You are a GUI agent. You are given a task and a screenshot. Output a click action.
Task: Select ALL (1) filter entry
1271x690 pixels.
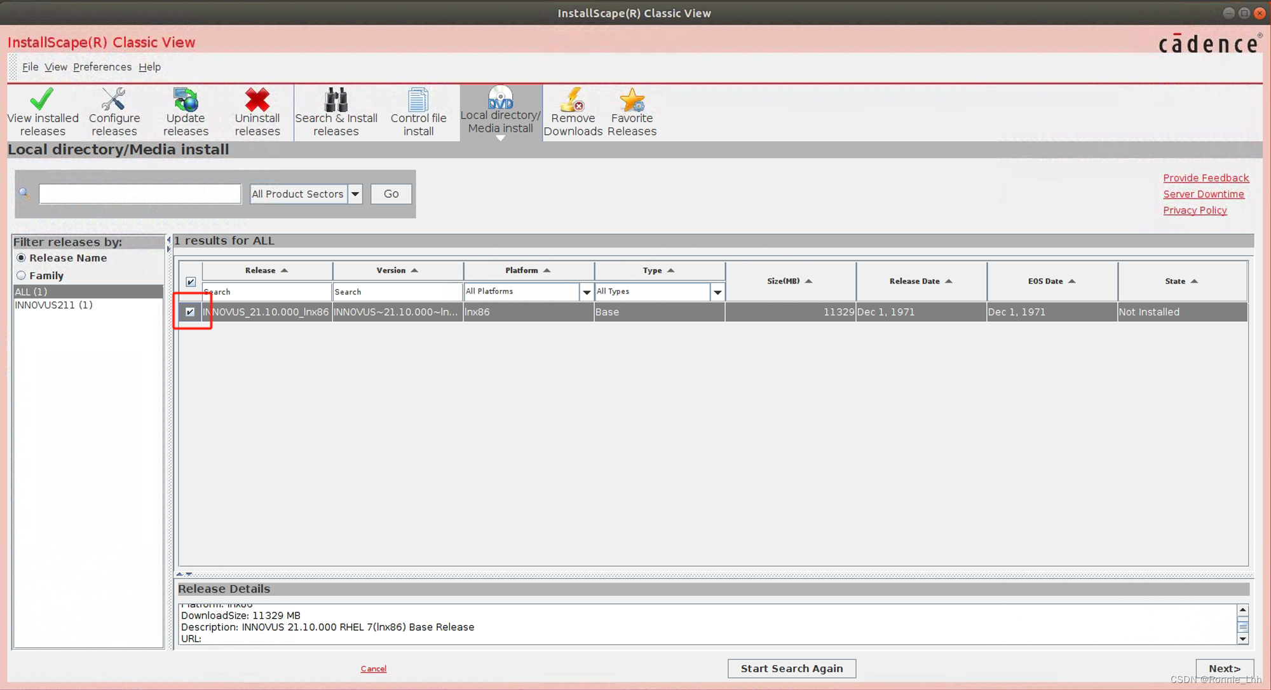88,291
